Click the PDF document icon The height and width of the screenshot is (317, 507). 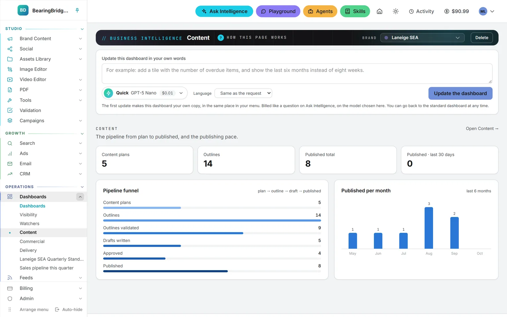pos(10,90)
